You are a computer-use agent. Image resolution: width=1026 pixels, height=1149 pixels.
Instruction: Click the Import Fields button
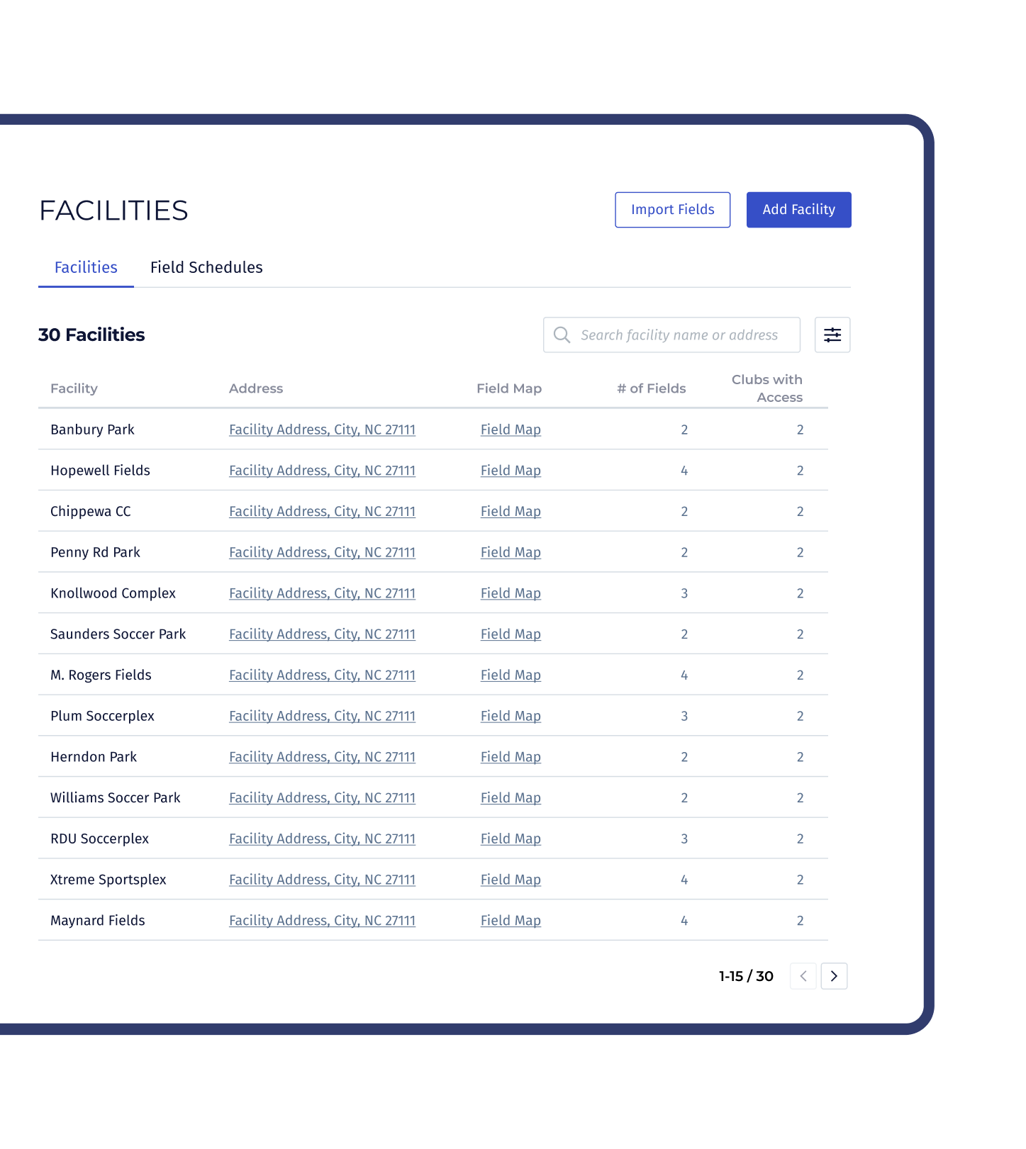(x=673, y=210)
